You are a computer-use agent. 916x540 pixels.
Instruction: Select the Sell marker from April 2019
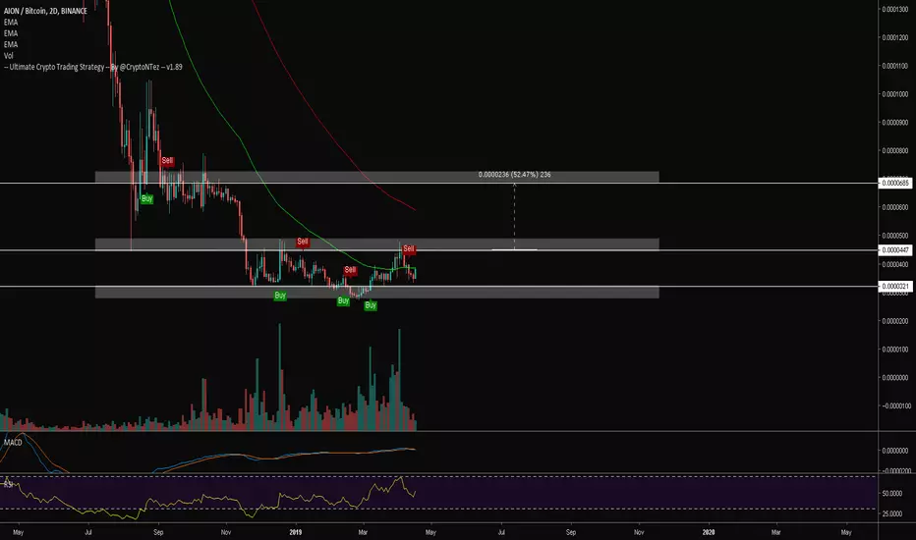(408, 248)
